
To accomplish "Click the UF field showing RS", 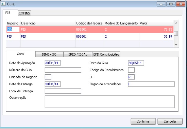I will point(131,77).
